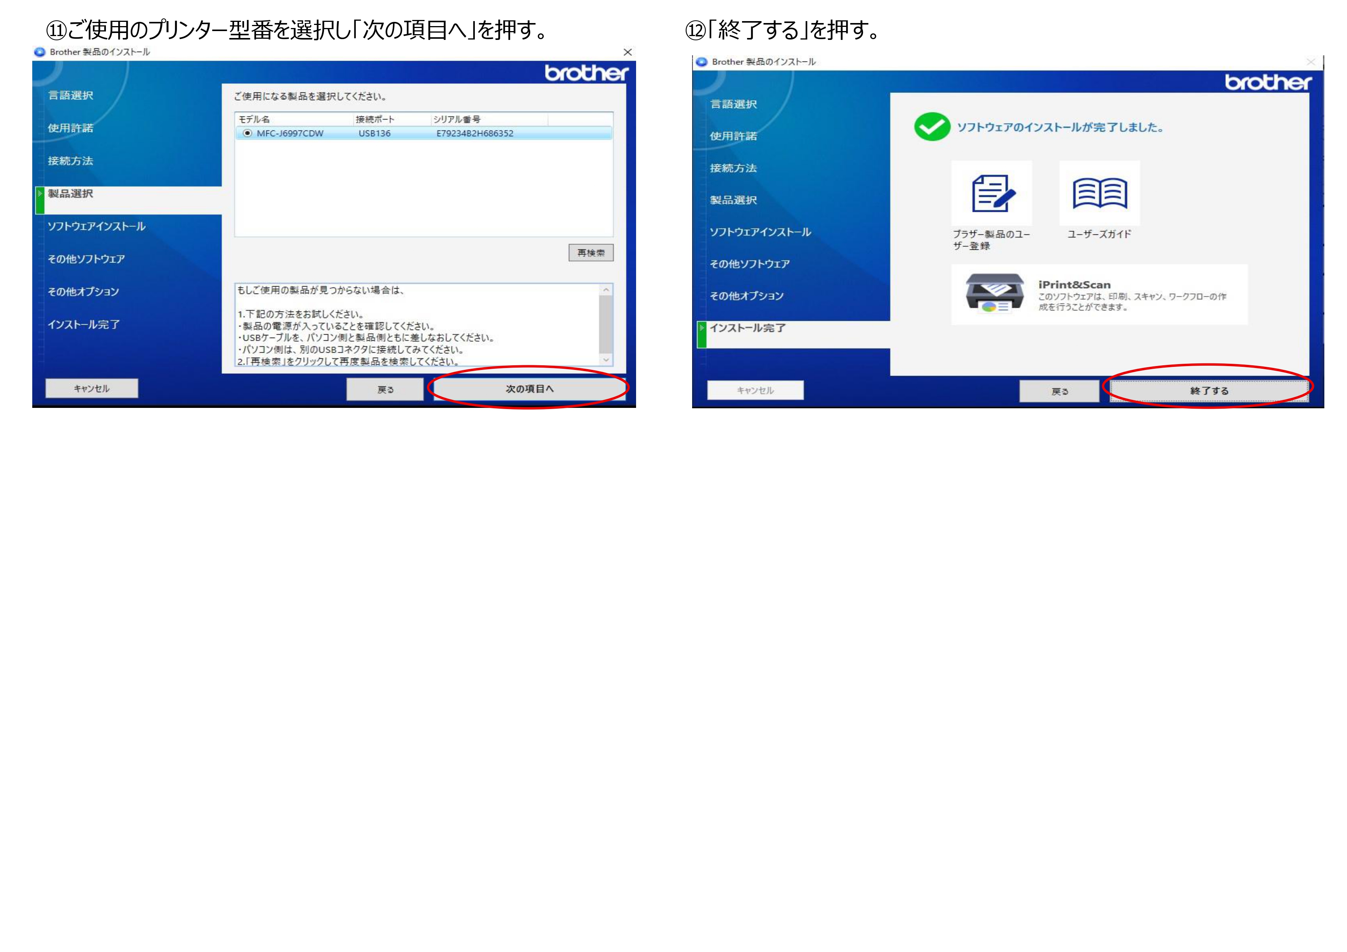Click Brother app icon in right window title bar
The image size is (1347, 952).
pyautogui.click(x=702, y=62)
